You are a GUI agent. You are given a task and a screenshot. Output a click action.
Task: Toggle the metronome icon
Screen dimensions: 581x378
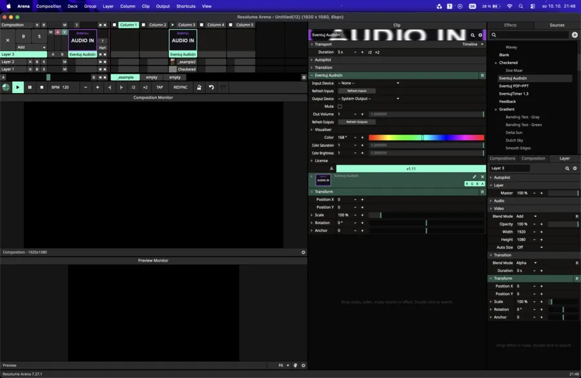click(199, 87)
